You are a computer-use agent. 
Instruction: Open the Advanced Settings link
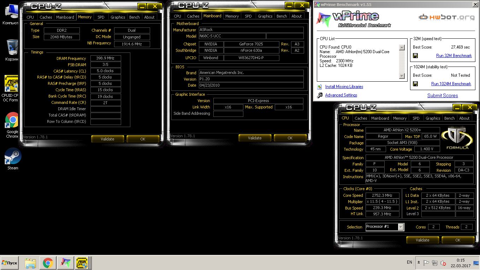tap(341, 95)
